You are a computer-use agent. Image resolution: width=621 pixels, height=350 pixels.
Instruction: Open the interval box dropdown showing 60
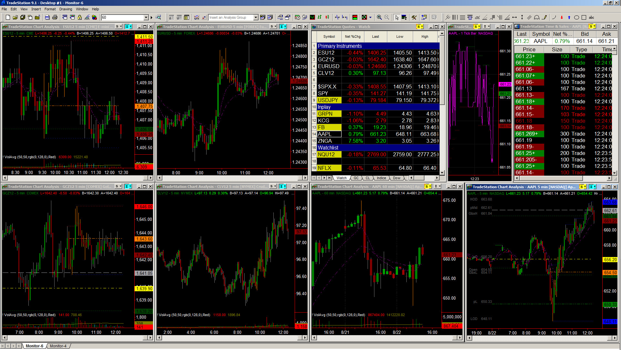(146, 17)
